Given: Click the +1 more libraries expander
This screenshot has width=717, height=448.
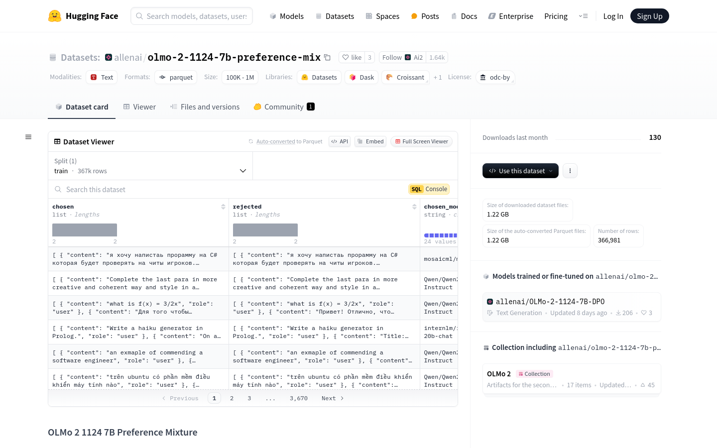Looking at the screenshot, I should [438, 77].
